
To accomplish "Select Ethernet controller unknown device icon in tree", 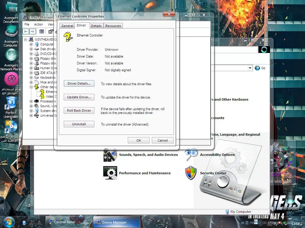I will 42,92.
